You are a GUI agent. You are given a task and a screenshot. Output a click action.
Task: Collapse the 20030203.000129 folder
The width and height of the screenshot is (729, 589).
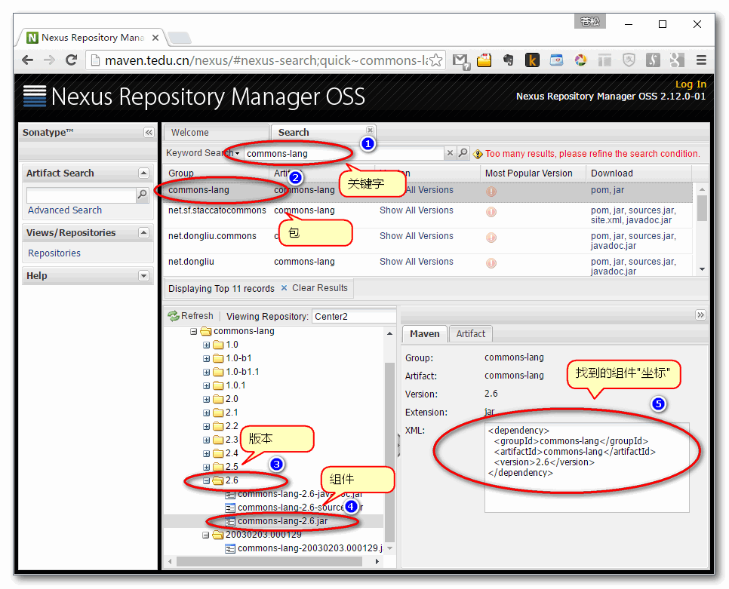click(205, 535)
